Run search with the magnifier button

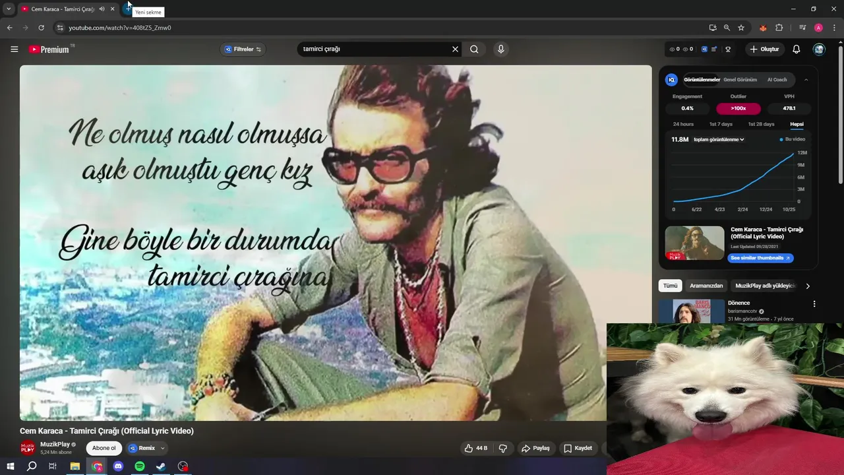click(474, 49)
